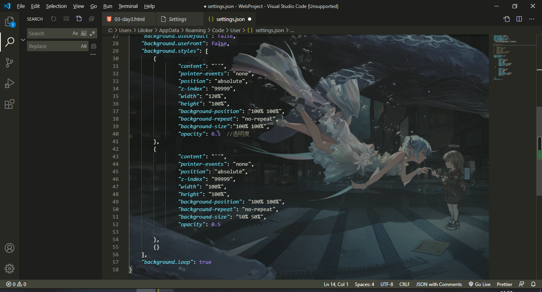The height and width of the screenshot is (292, 542).
Task: Change indentation via Spaces: 4
Action: coord(364,284)
